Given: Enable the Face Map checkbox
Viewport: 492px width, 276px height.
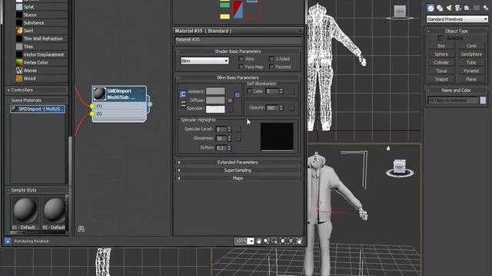Looking at the screenshot, I should 241,67.
